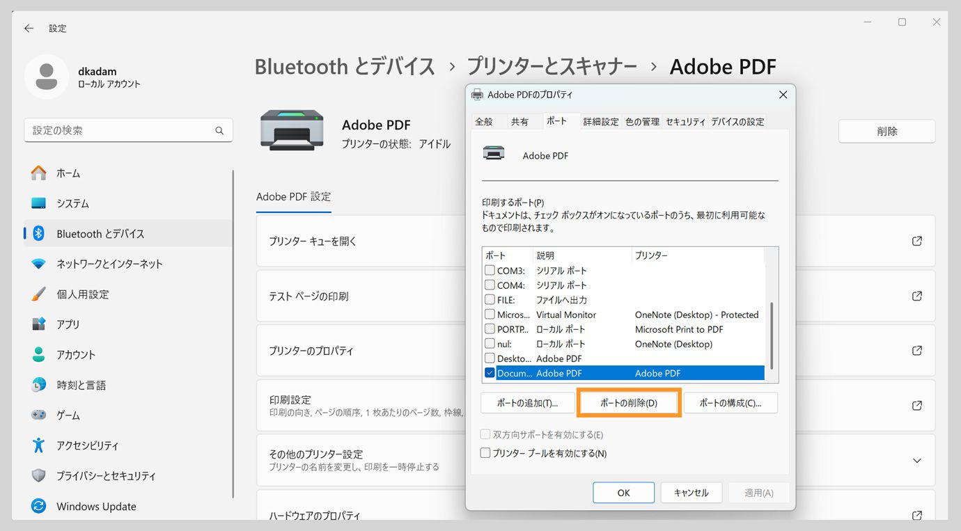The width and height of the screenshot is (961, 531).
Task: Confirm with OK in the properties dialog
Action: (x=623, y=492)
